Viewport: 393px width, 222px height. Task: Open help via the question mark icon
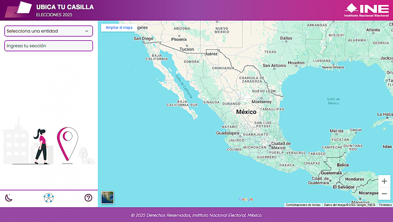pos(88,198)
